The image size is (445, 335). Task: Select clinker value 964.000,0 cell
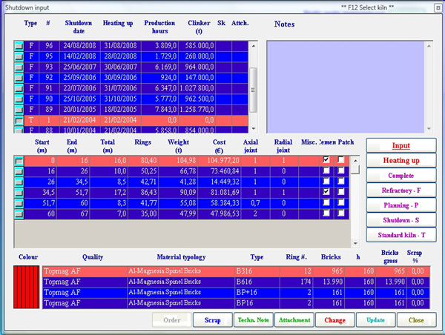coord(197,67)
